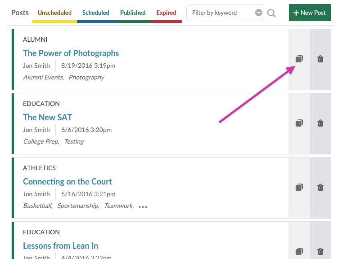Toggle the Scheduled posts filter
This screenshot has width=342, height=259.
click(x=96, y=13)
